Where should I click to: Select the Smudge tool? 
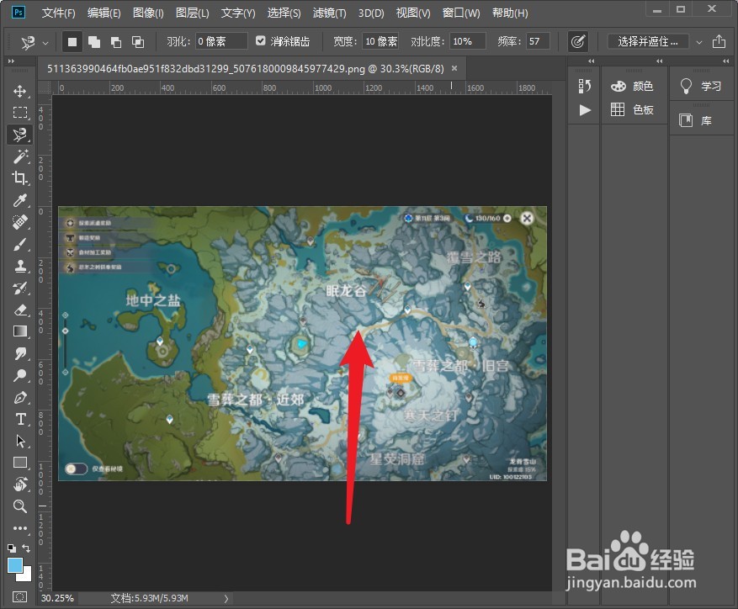point(19,353)
